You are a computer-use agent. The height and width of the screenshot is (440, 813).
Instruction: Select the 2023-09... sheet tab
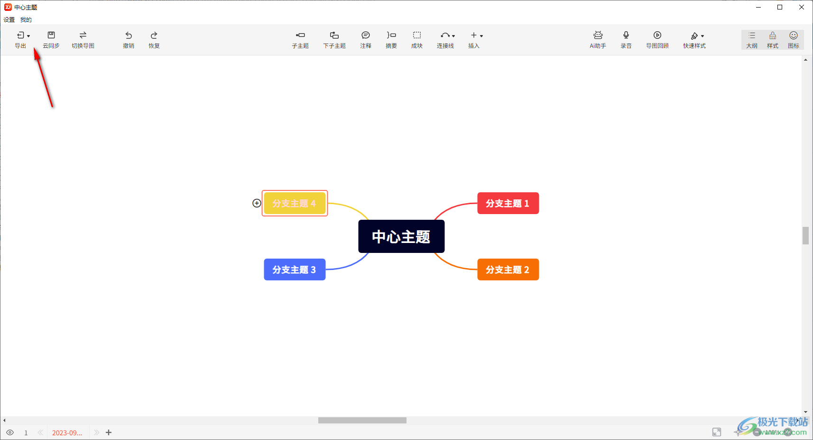coord(67,433)
